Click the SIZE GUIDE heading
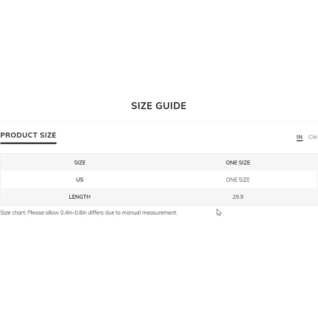The width and height of the screenshot is (318, 318). pyautogui.click(x=159, y=106)
